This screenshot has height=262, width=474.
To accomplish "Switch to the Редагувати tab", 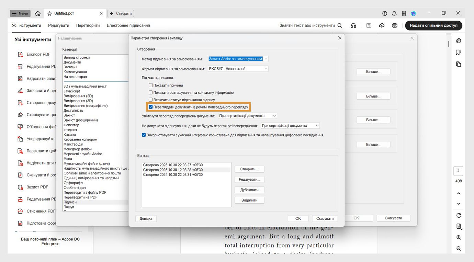I will click(59, 25).
